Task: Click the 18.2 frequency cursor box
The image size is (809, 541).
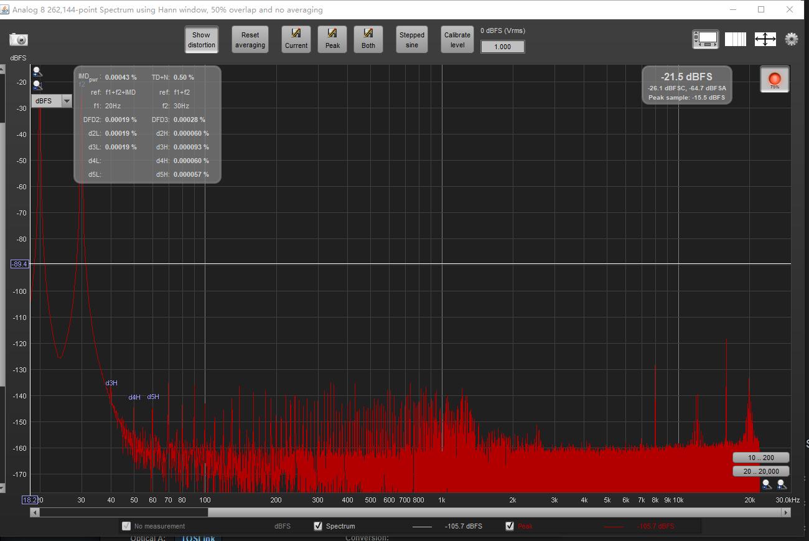Action: tap(30, 500)
